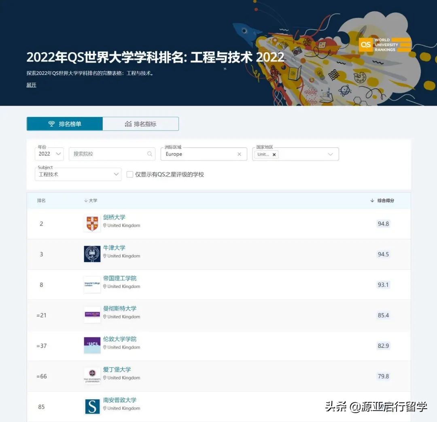Click the down arrow beside 综合得分

371,200
